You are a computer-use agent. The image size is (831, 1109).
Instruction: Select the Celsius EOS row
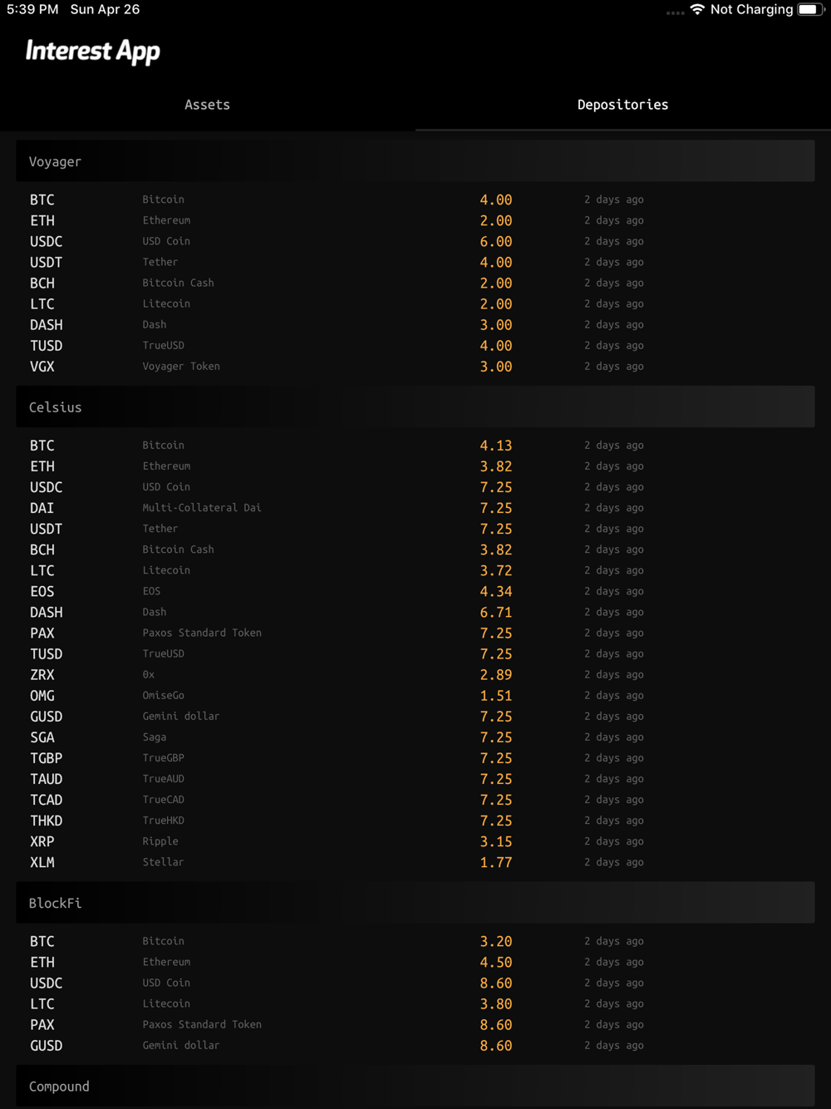click(415, 591)
